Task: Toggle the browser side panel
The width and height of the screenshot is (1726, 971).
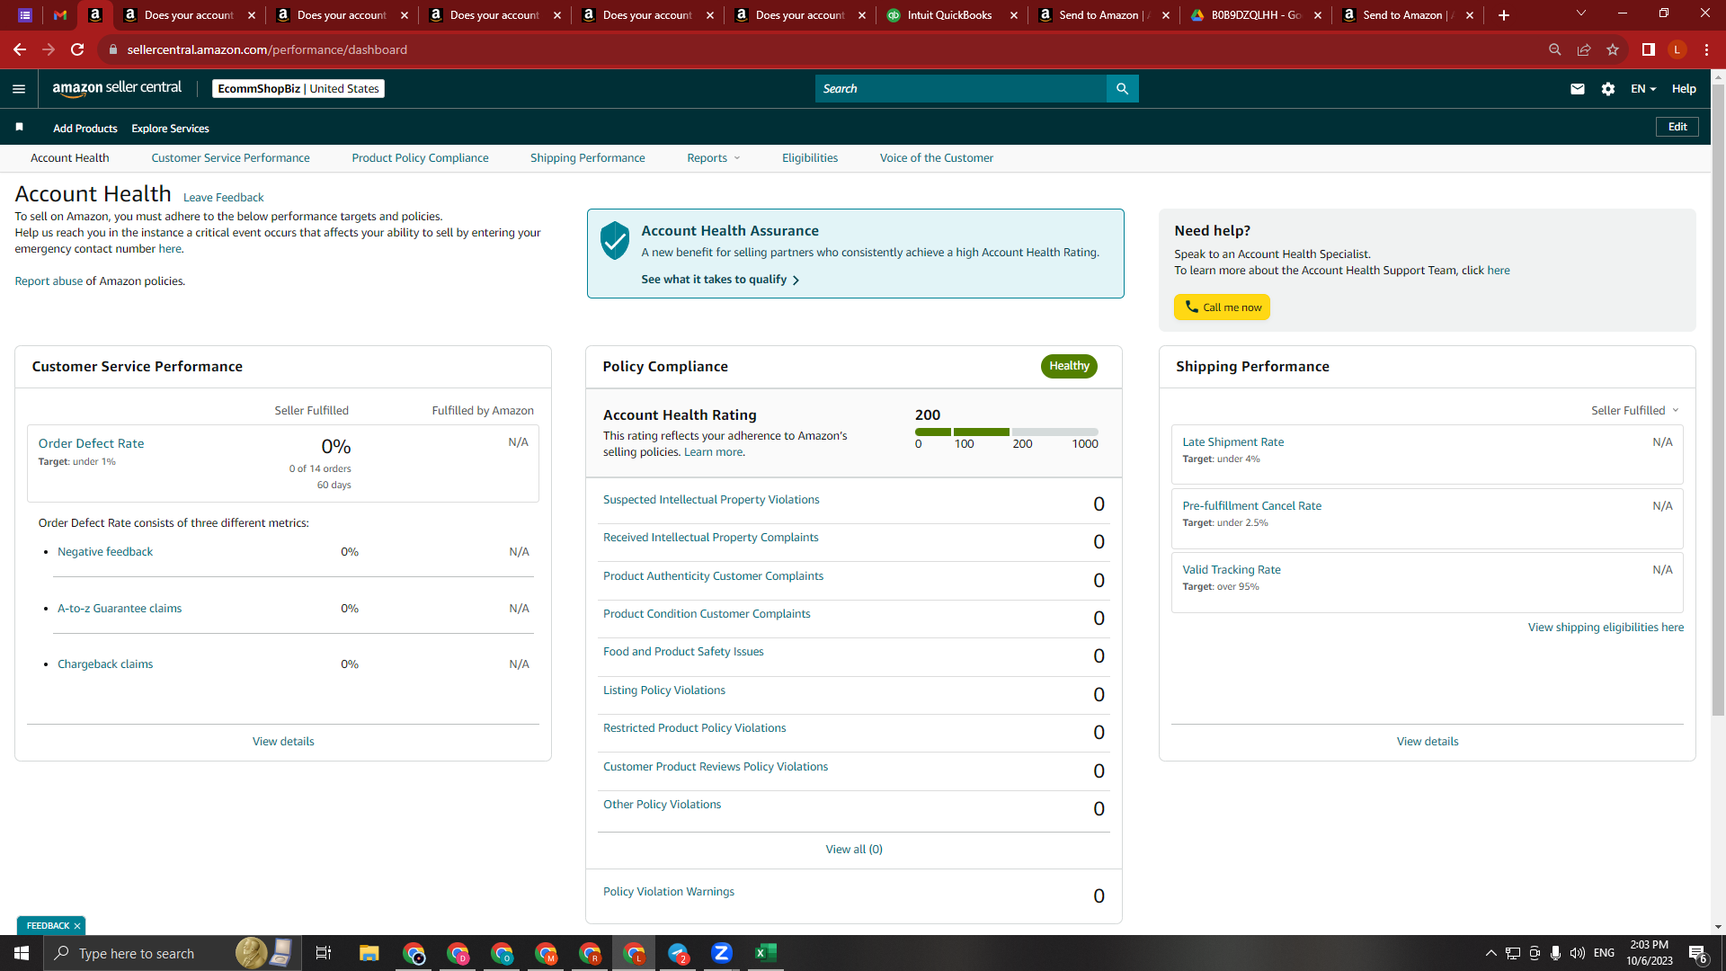Action: pyautogui.click(x=1649, y=49)
